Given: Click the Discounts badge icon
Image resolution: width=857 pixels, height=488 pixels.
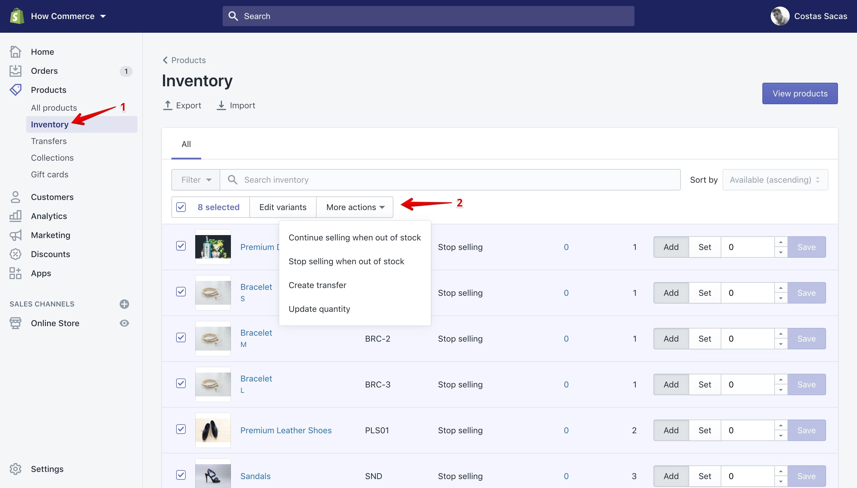Looking at the screenshot, I should 15,254.
